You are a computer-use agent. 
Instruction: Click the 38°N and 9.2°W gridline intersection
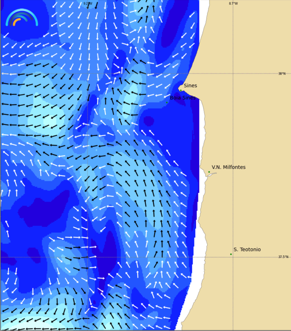87,74
